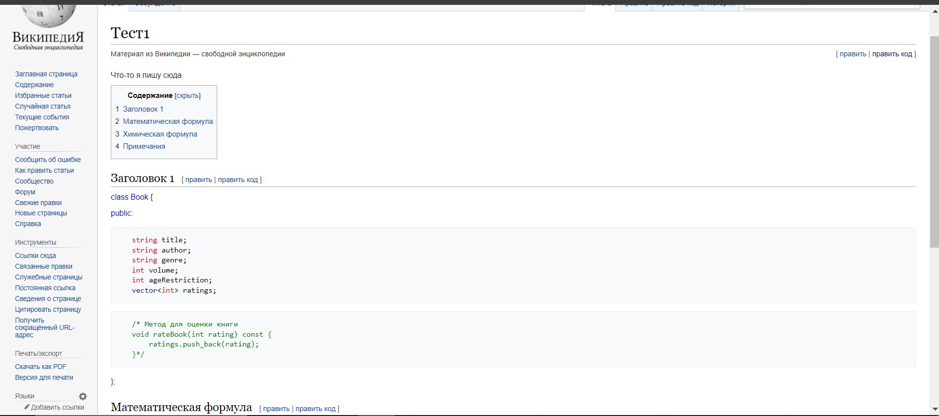This screenshot has width=939, height=416.
Task: Open Сообщество link
Action: pos(34,181)
